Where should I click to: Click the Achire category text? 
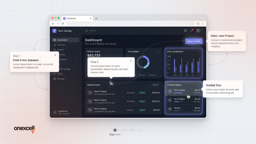(x=130, y=110)
